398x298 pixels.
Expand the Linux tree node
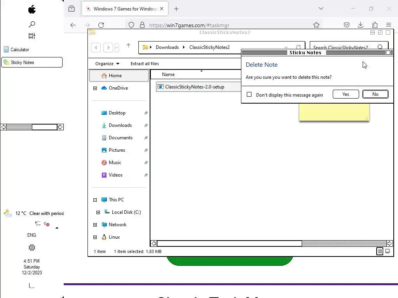click(95, 237)
